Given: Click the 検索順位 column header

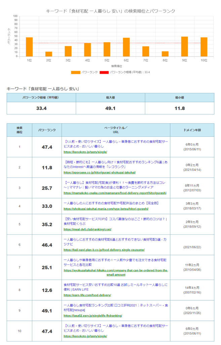Looking at the screenshot, I should click(19, 130).
